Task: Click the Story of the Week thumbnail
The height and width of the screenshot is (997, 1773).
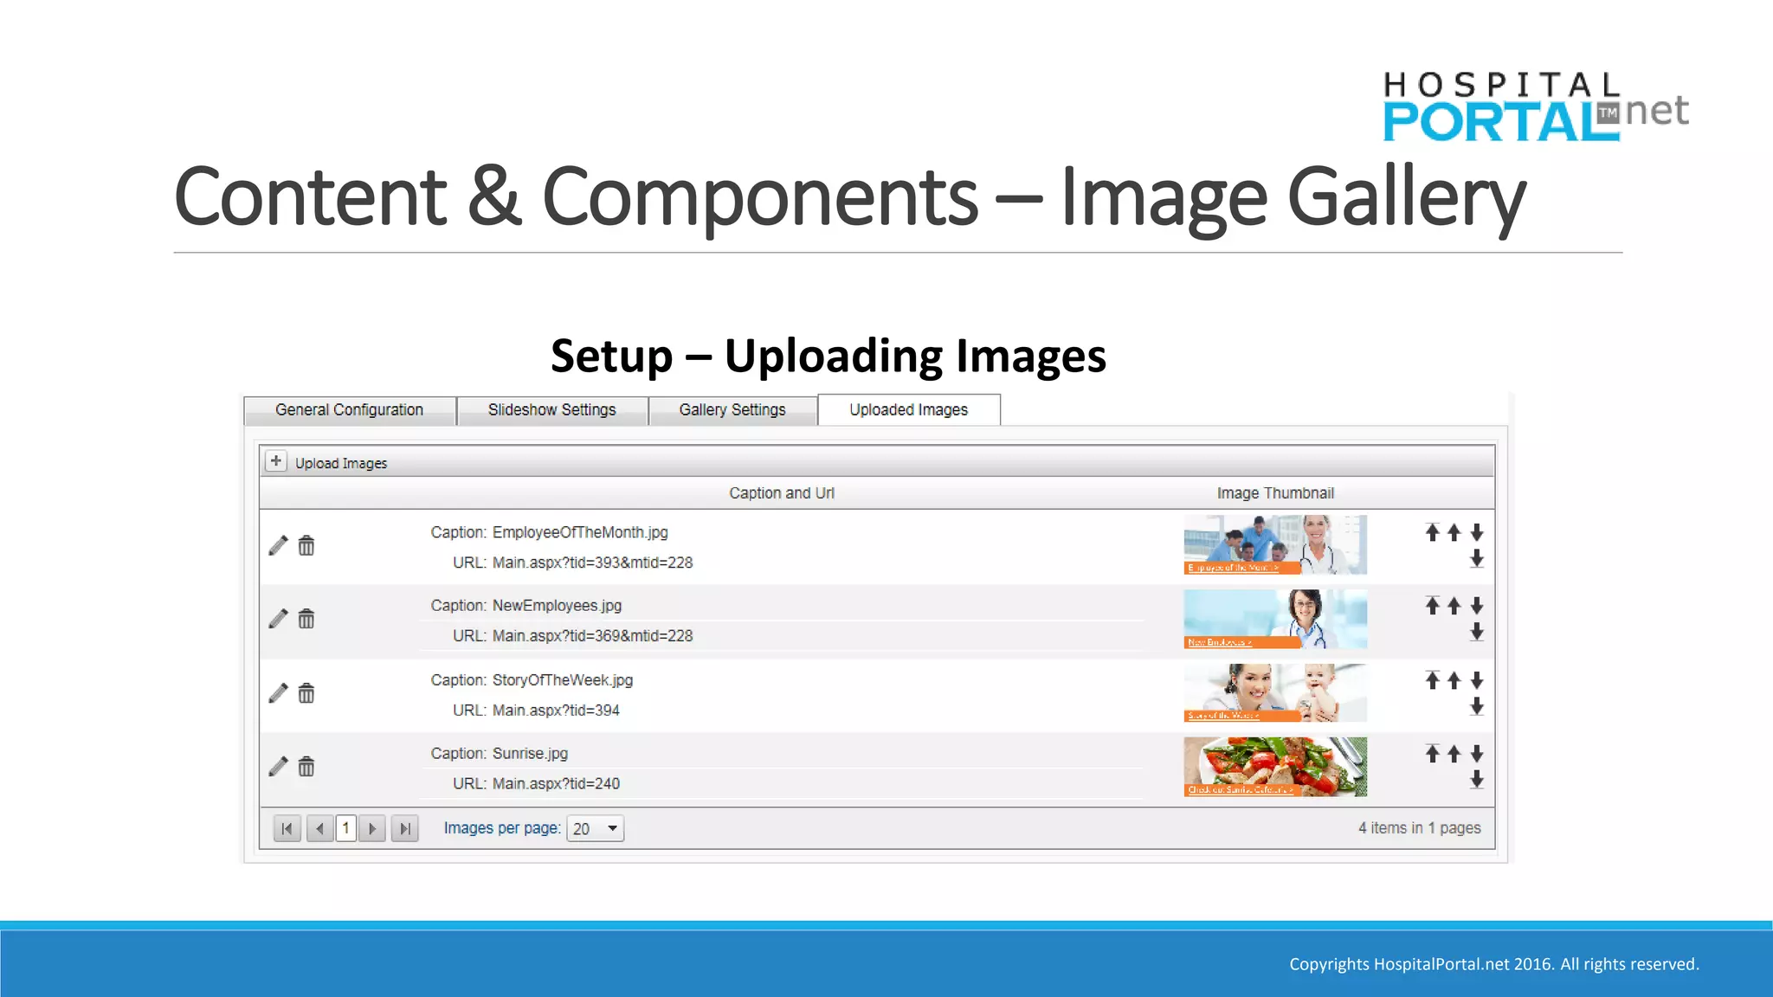Action: [x=1275, y=693]
